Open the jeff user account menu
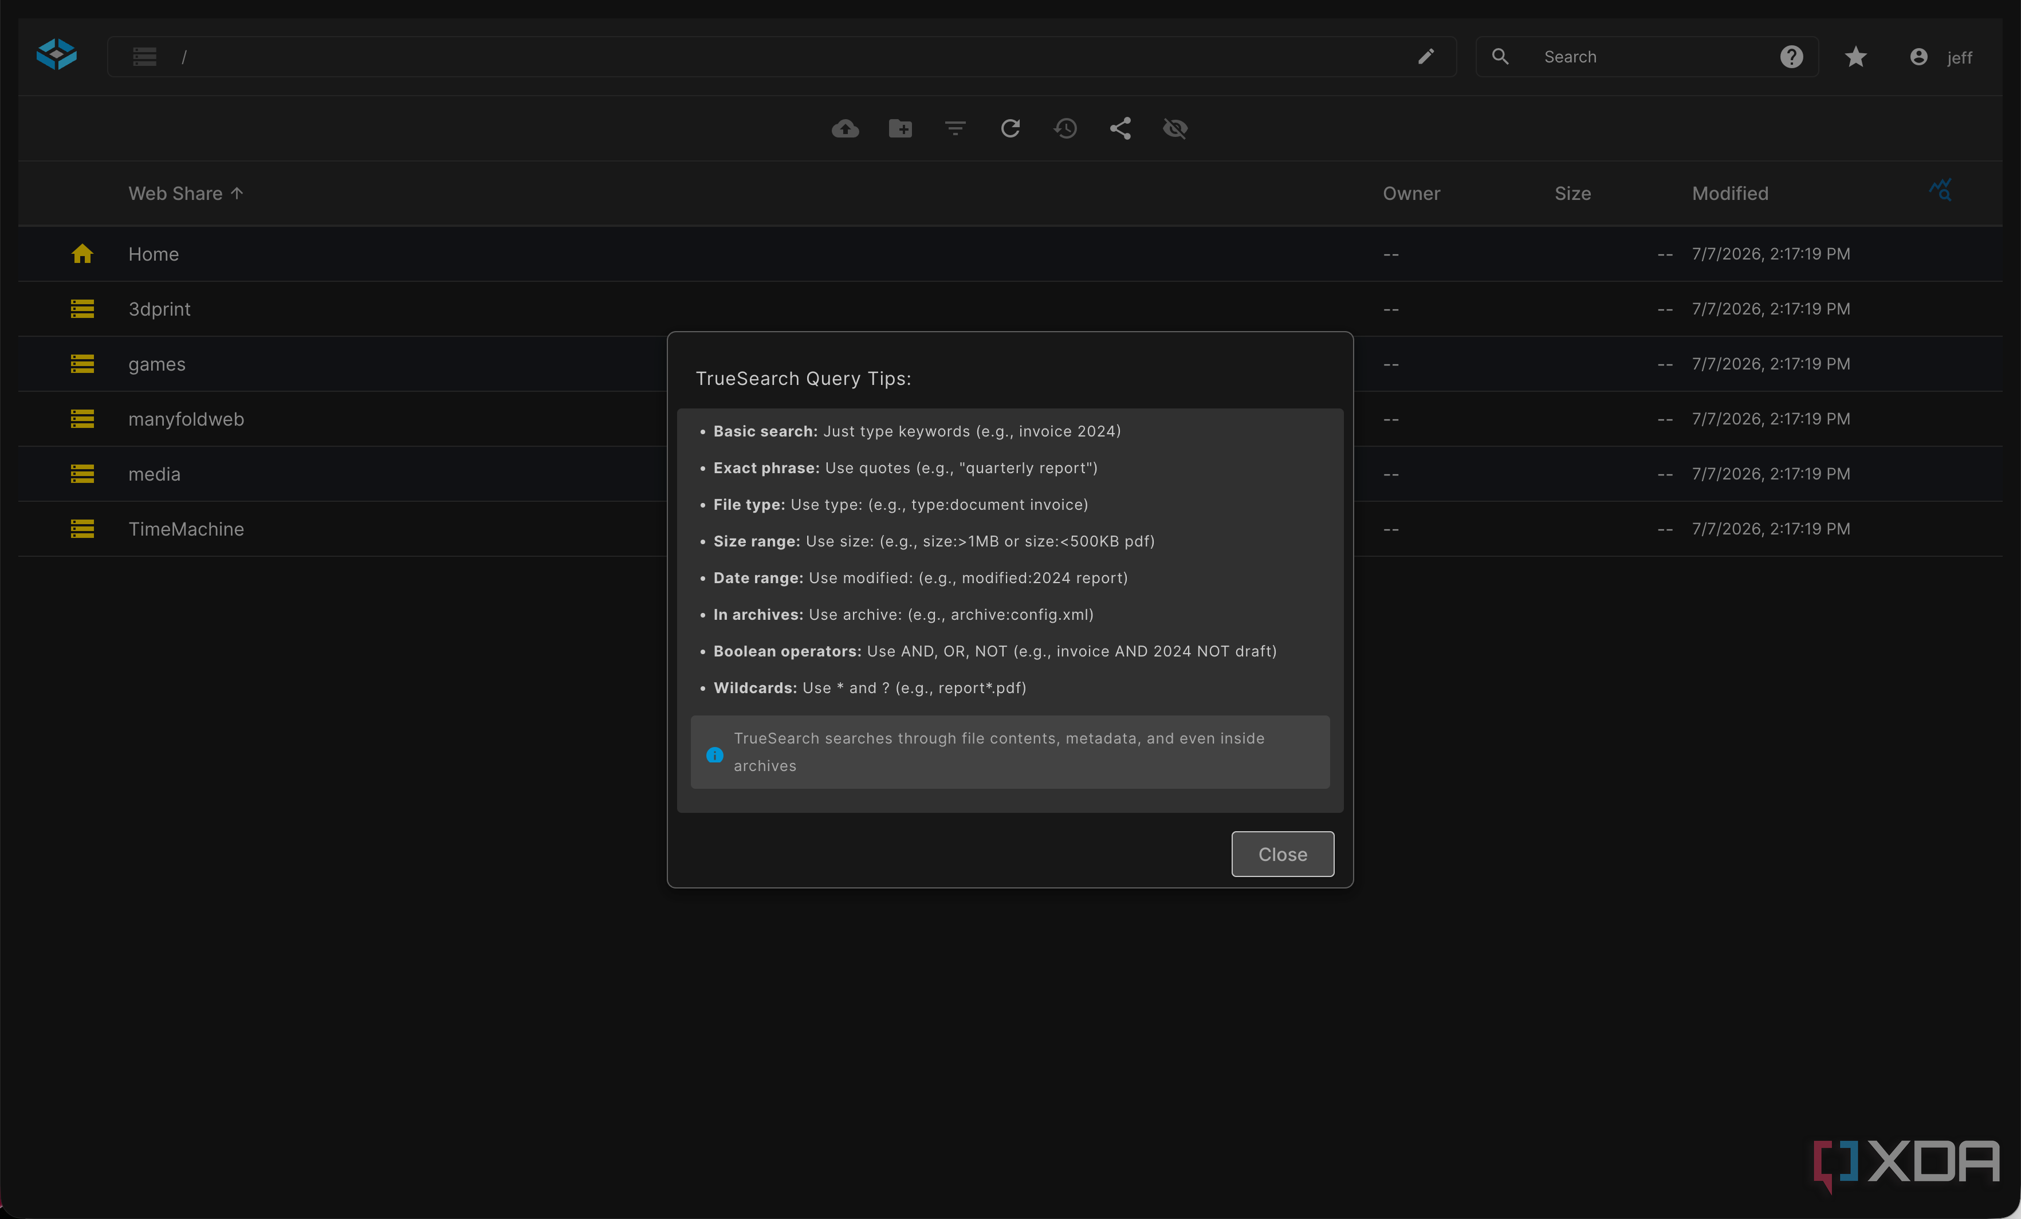2021x1219 pixels. pyautogui.click(x=1941, y=57)
